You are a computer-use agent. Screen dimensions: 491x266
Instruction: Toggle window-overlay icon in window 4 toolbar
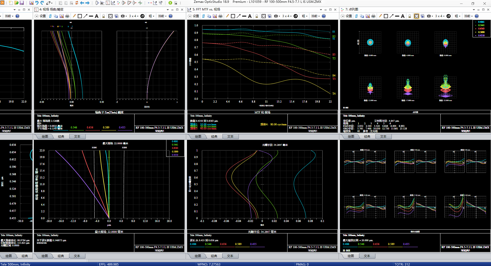pos(117,16)
